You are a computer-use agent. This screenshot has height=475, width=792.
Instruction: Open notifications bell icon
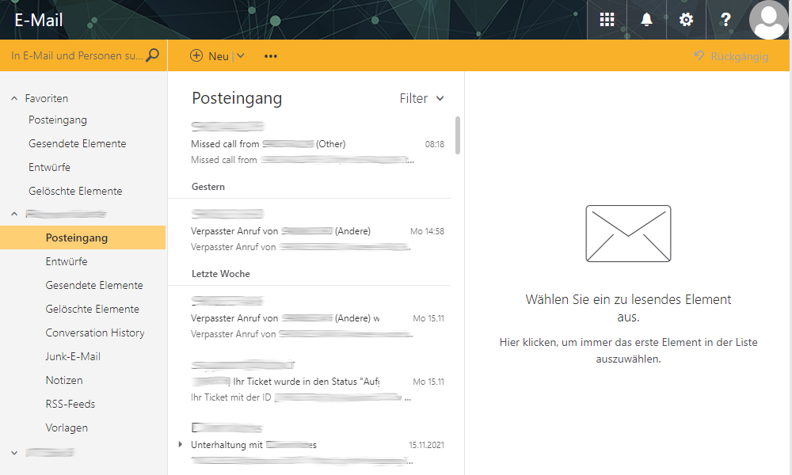[x=646, y=20]
